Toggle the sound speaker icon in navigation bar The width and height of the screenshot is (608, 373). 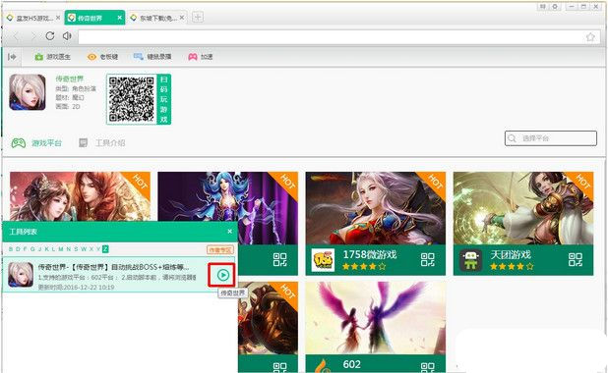click(67, 36)
